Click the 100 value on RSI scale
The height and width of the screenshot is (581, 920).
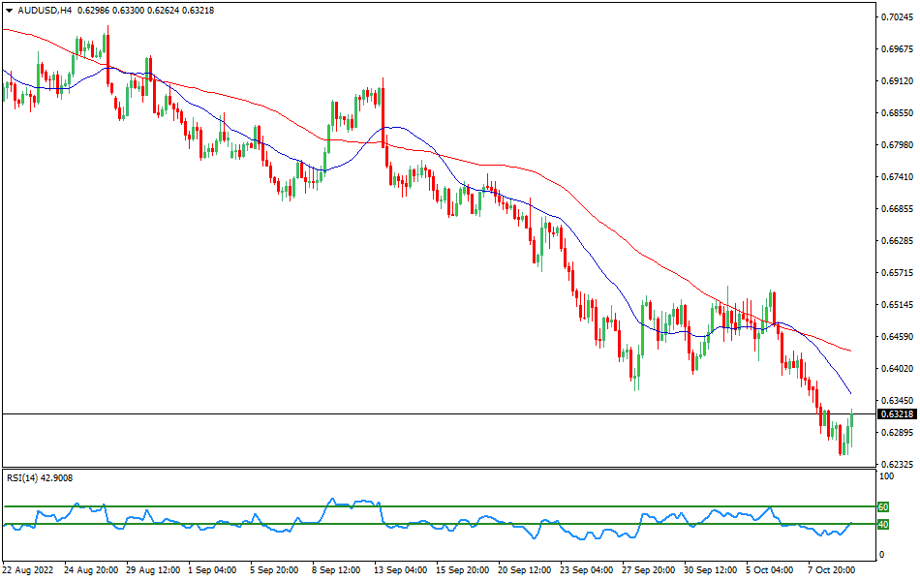pos(886,477)
